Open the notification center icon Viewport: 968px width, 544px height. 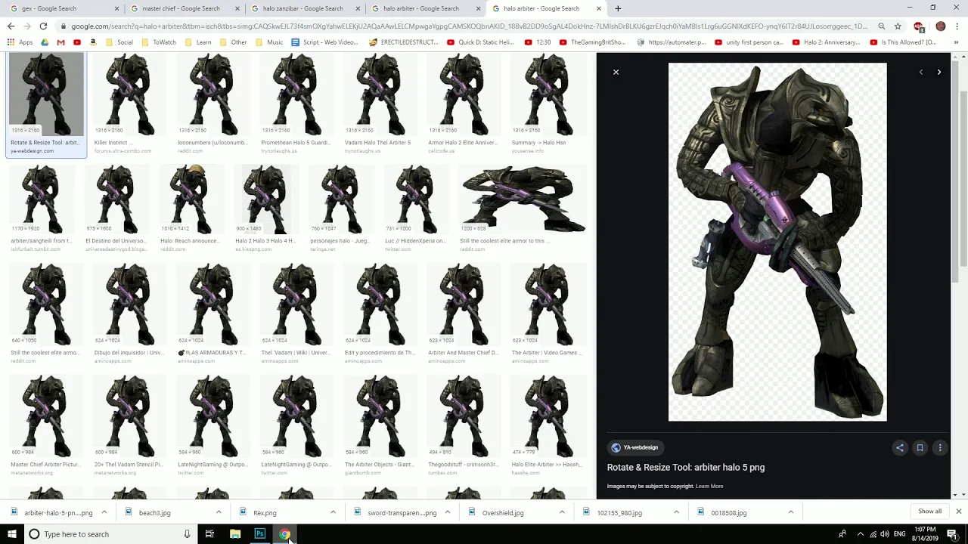[952, 534]
